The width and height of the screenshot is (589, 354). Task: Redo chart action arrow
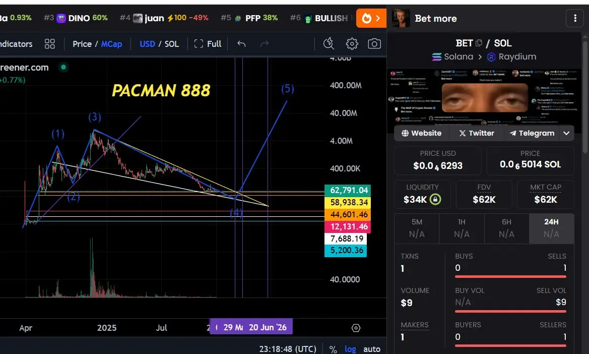pos(265,44)
